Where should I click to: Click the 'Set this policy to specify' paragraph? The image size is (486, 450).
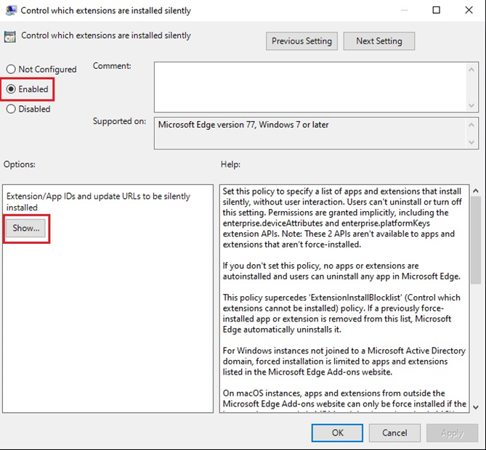point(342,218)
